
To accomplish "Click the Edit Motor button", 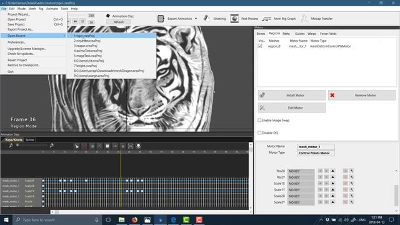I will (x=292, y=108).
